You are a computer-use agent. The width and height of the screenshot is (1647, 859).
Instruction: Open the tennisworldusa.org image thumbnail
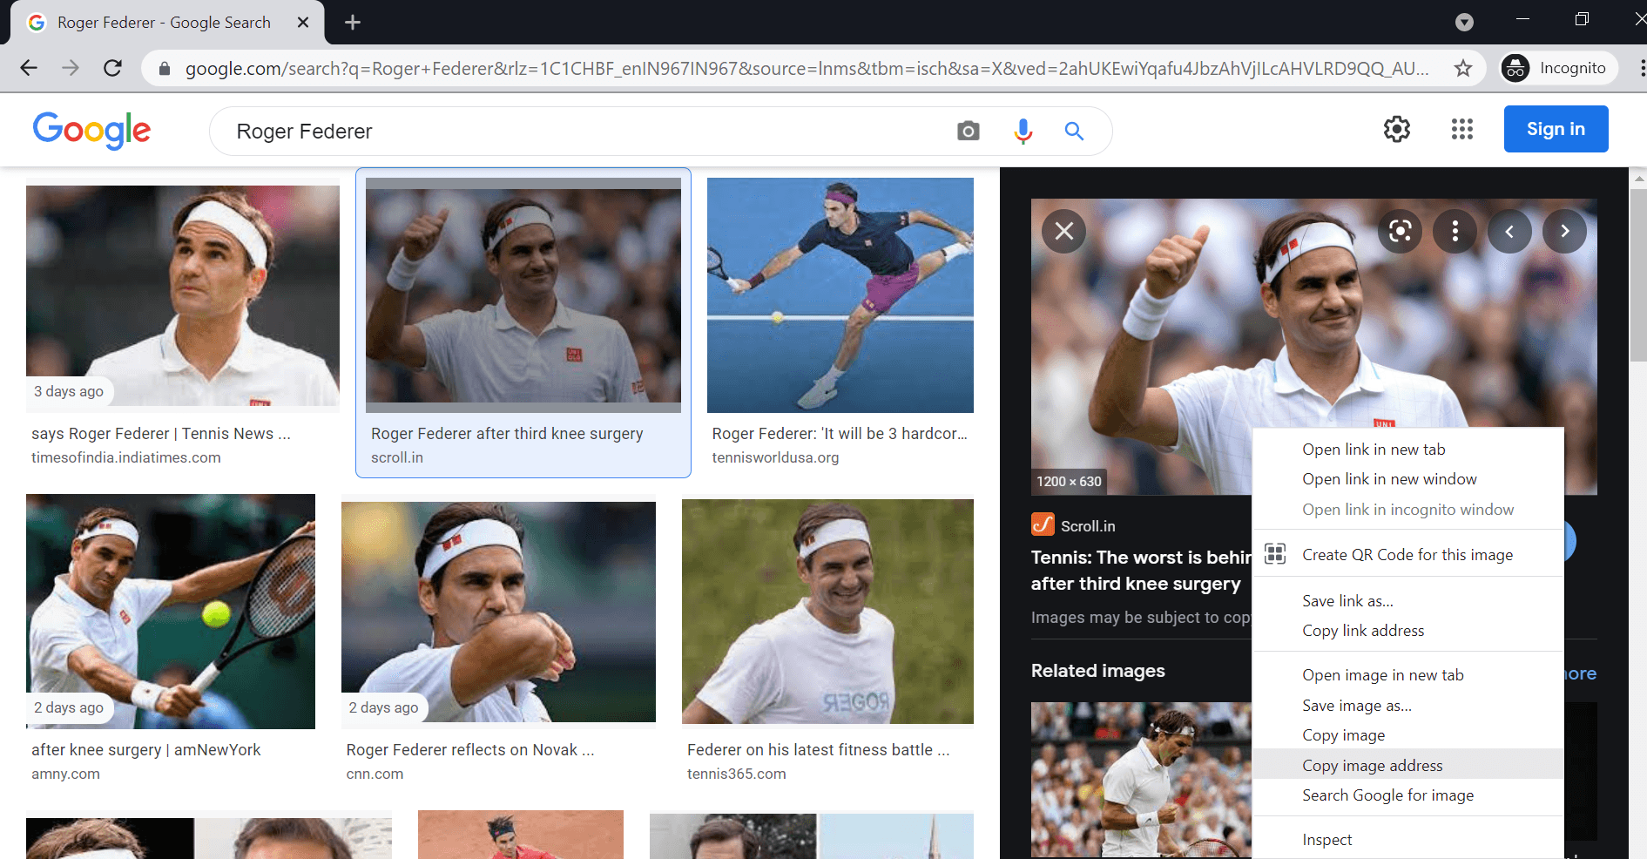click(840, 295)
